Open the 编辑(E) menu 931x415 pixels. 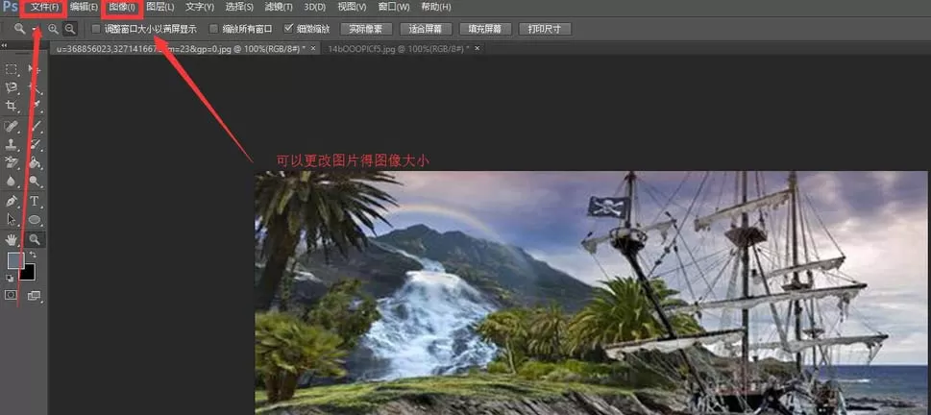(84, 7)
